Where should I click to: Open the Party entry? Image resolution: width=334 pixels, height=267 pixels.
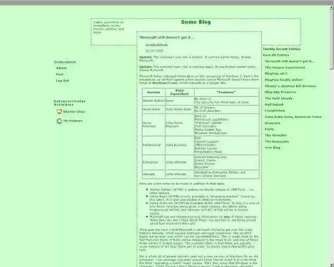point(269,129)
